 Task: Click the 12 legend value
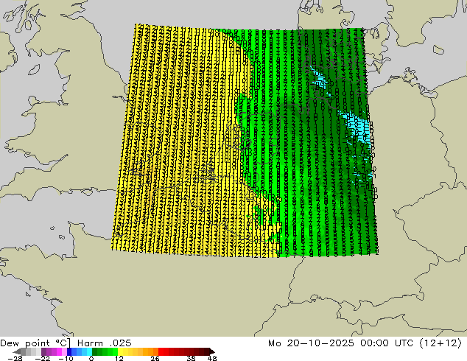[119, 358]
